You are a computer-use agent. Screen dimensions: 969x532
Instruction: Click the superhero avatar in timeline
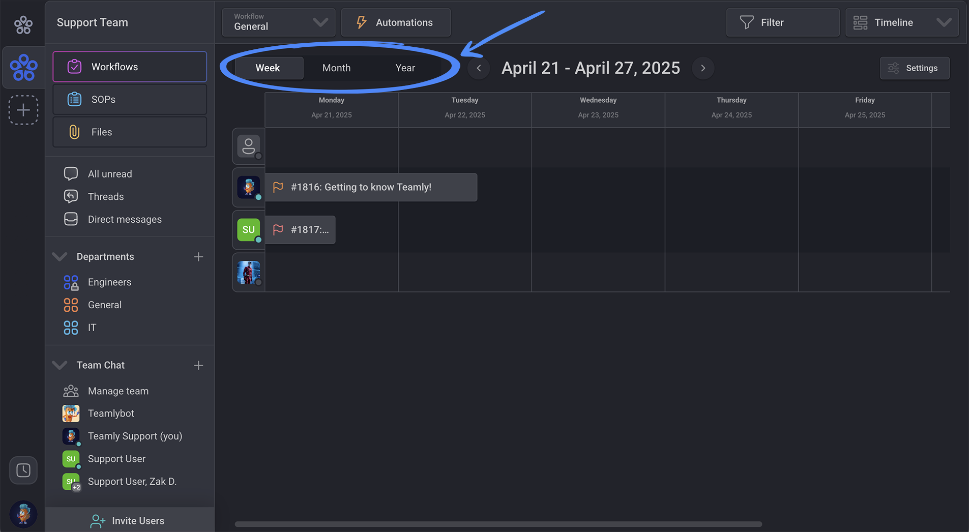(249, 272)
